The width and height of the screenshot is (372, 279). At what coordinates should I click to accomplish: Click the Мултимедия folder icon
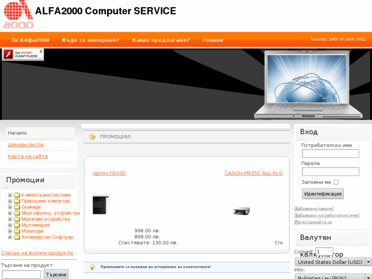(x=17, y=225)
